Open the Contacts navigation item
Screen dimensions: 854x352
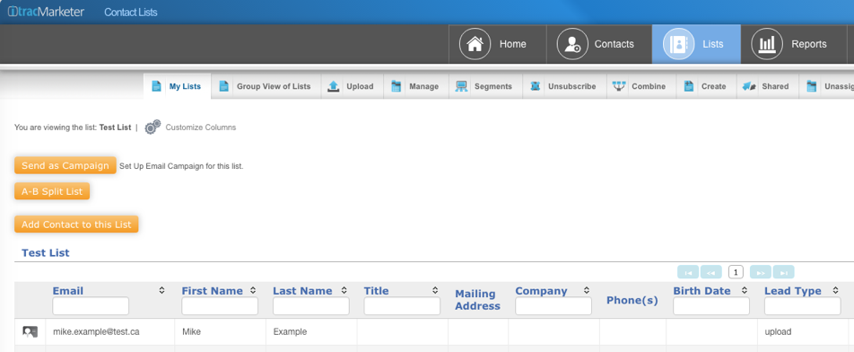point(599,44)
